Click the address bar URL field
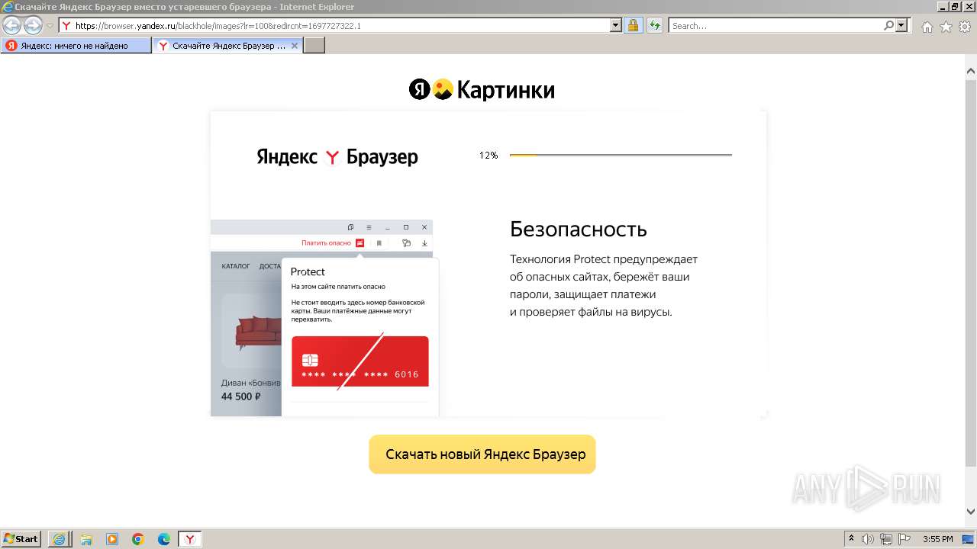The height and width of the screenshot is (549, 977). click(334, 25)
